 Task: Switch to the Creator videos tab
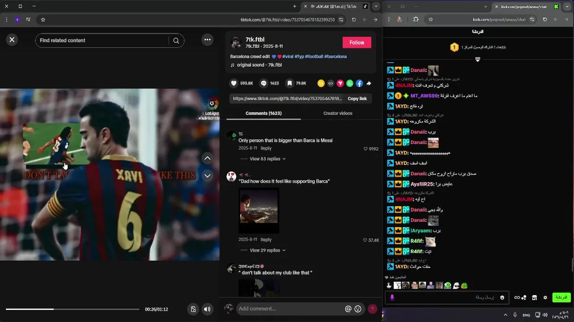[338, 113]
